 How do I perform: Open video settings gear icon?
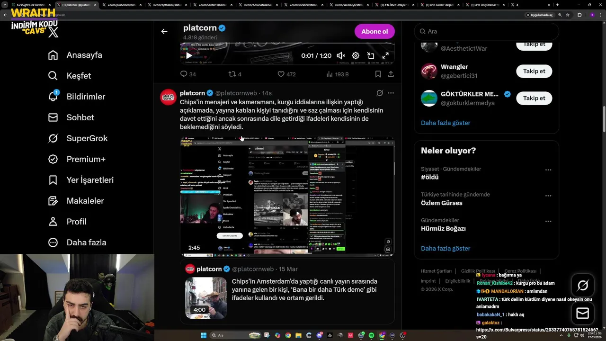click(x=356, y=55)
